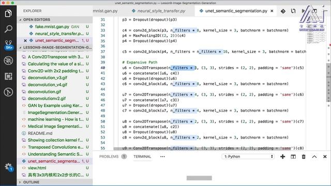This screenshot has height=186, width=331.
Task: Open the Debug view in activity bar
Action: [8, 61]
